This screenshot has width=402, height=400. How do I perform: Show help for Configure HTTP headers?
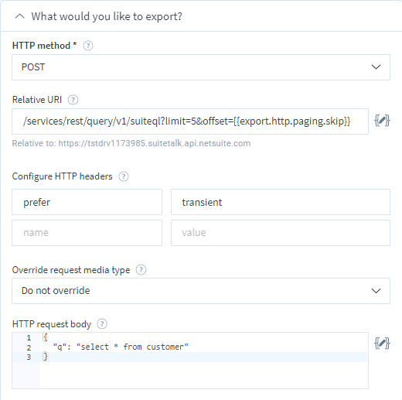click(124, 176)
